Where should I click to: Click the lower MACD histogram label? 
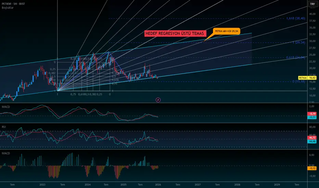(6, 153)
